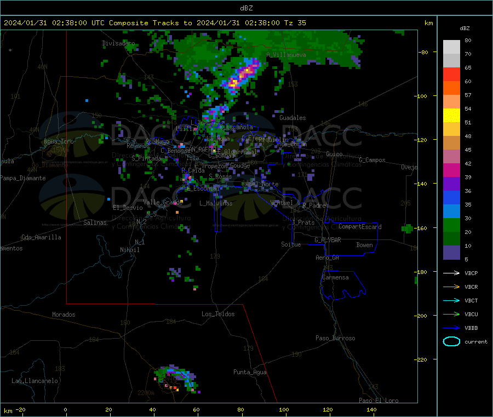Screen dimensions: 493x417
Task: Click the cyan VBCT arrow legend icon
Action: 451,300
